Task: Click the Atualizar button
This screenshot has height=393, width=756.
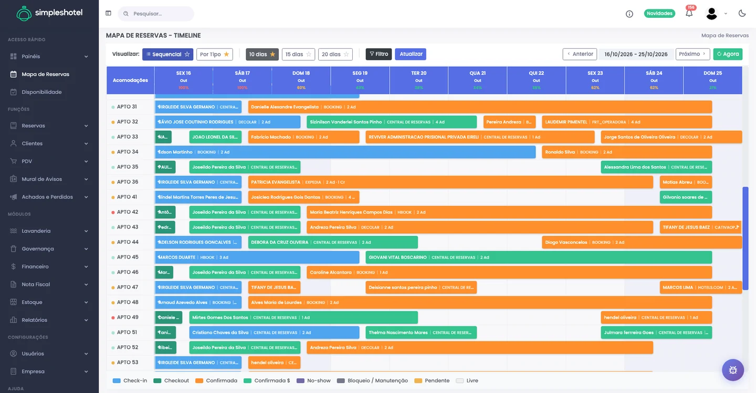Action: pos(411,54)
